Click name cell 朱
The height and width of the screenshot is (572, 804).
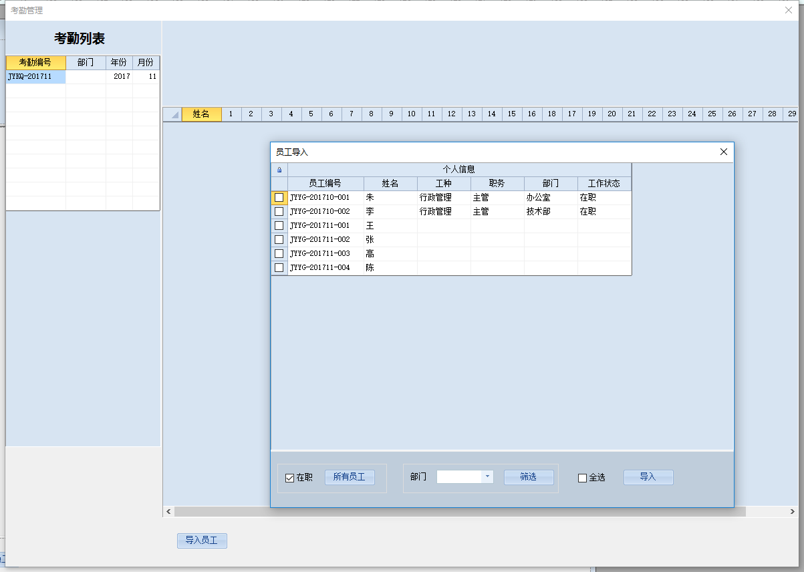[x=390, y=198]
